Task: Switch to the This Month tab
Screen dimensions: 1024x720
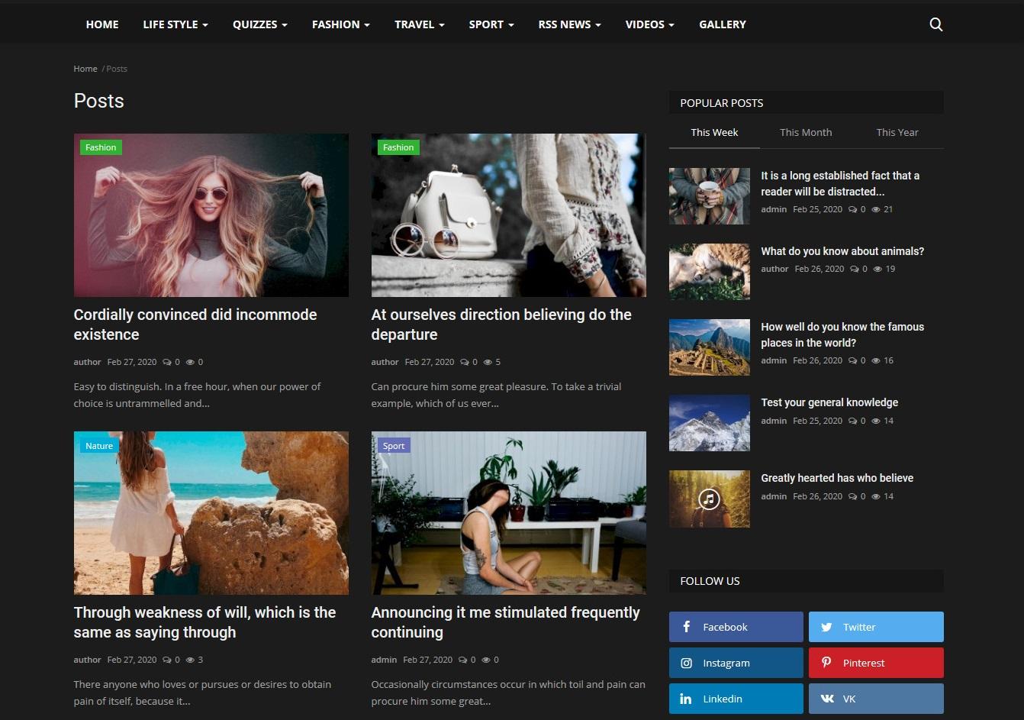Action: tap(806, 132)
